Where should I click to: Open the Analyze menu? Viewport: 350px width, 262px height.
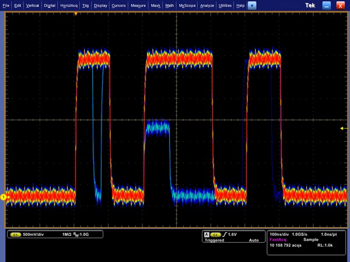tap(207, 5)
